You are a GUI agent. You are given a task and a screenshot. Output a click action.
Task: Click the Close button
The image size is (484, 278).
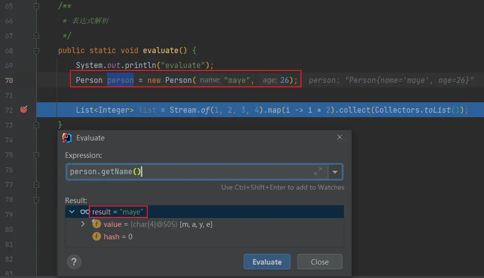coord(320,262)
